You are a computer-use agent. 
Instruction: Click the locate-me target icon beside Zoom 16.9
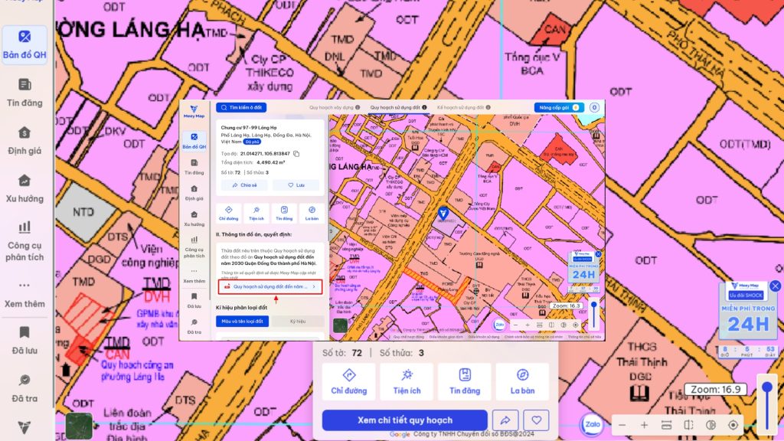coord(733,425)
